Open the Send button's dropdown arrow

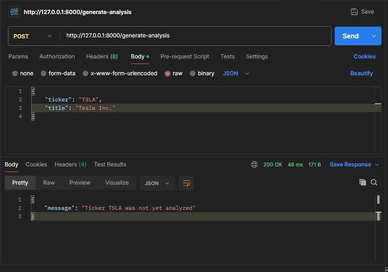tap(374, 36)
